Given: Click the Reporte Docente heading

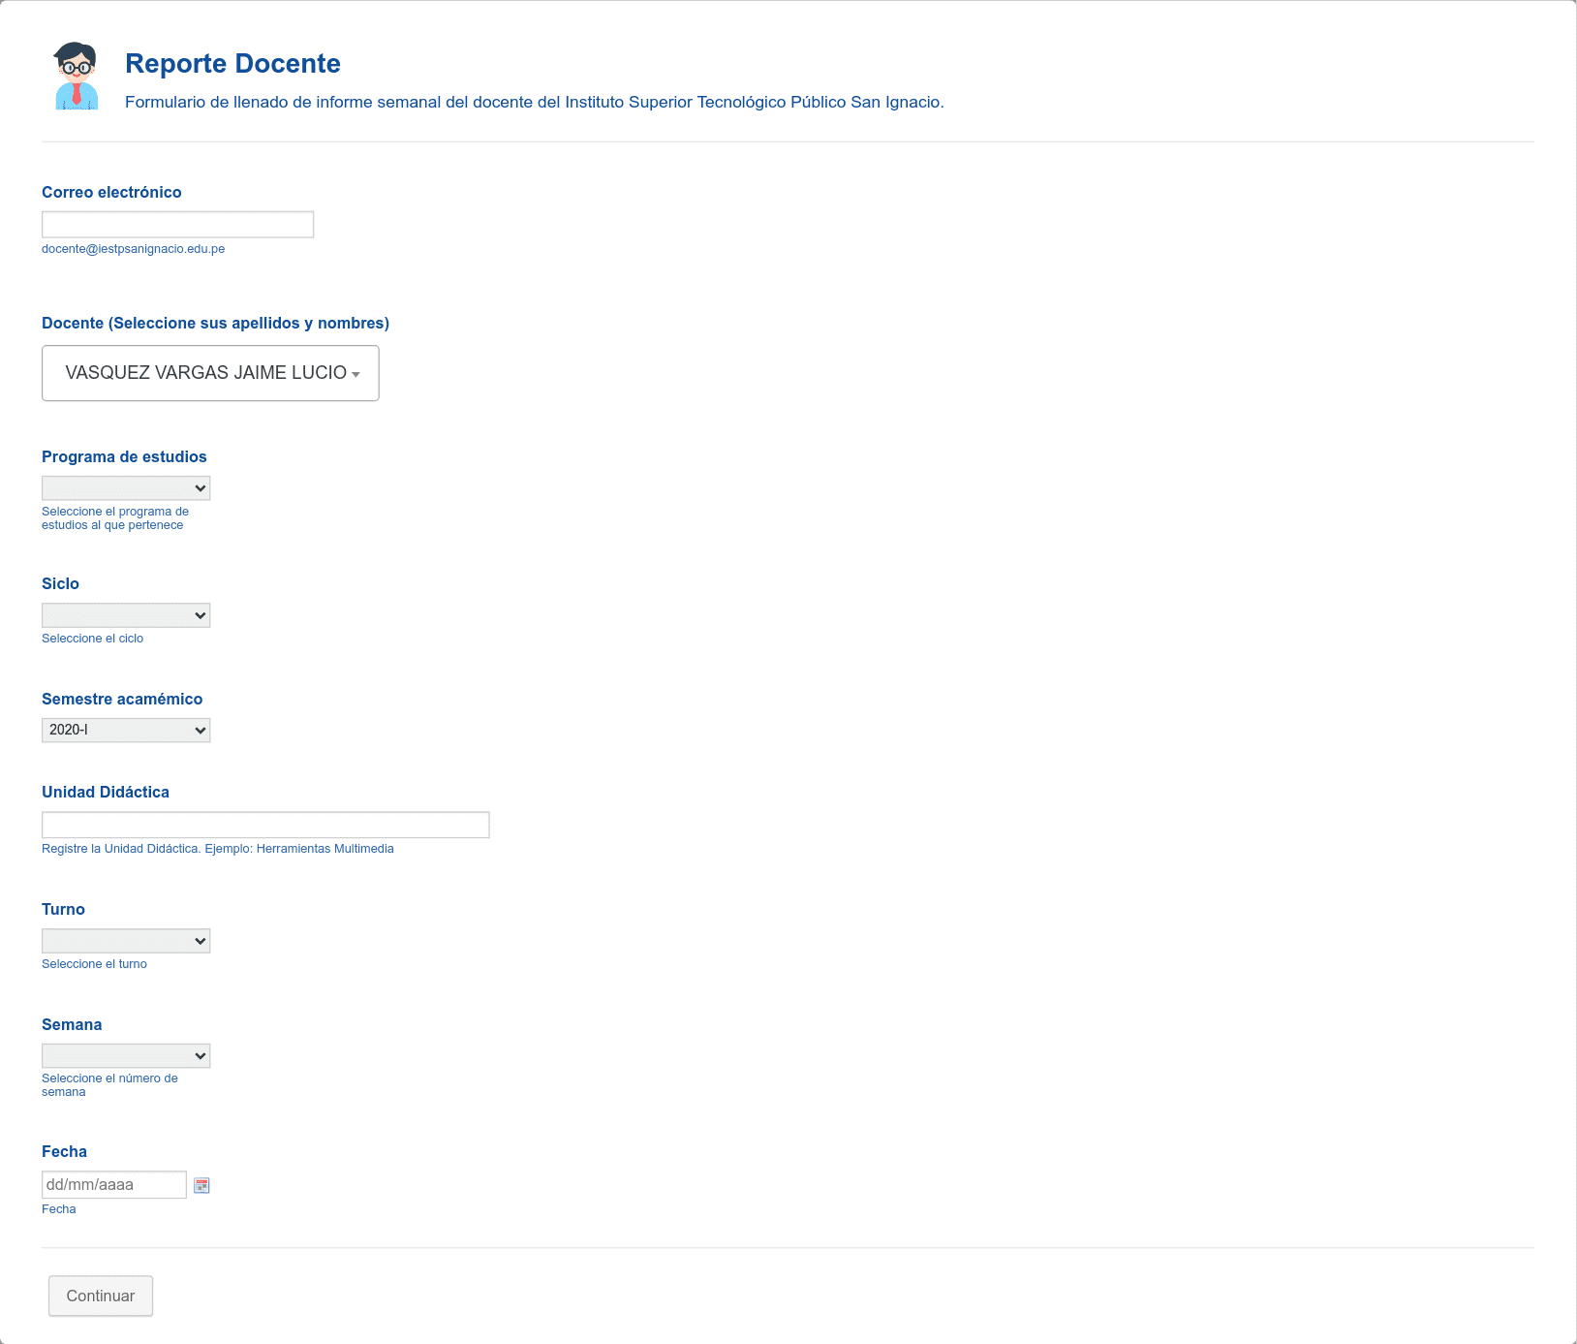Looking at the screenshot, I should (x=232, y=64).
